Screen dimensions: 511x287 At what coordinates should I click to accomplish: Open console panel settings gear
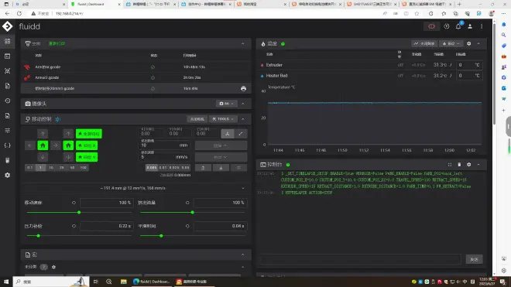click(x=468, y=165)
